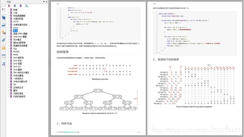The image size is (244, 137).
Task: Jump to the 重构 bookmark
Action: tap(15, 91)
